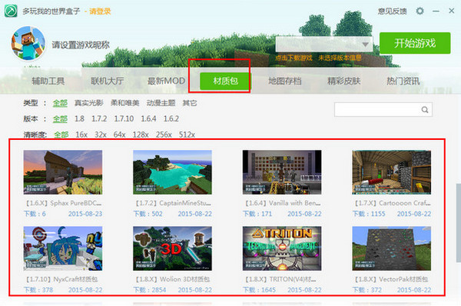The image size is (461, 306).
Task: Switch to the 最新MOD tab
Action: click(x=166, y=81)
